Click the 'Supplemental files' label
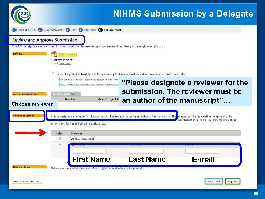The height and width of the screenshot is (199, 265). tap(63, 60)
